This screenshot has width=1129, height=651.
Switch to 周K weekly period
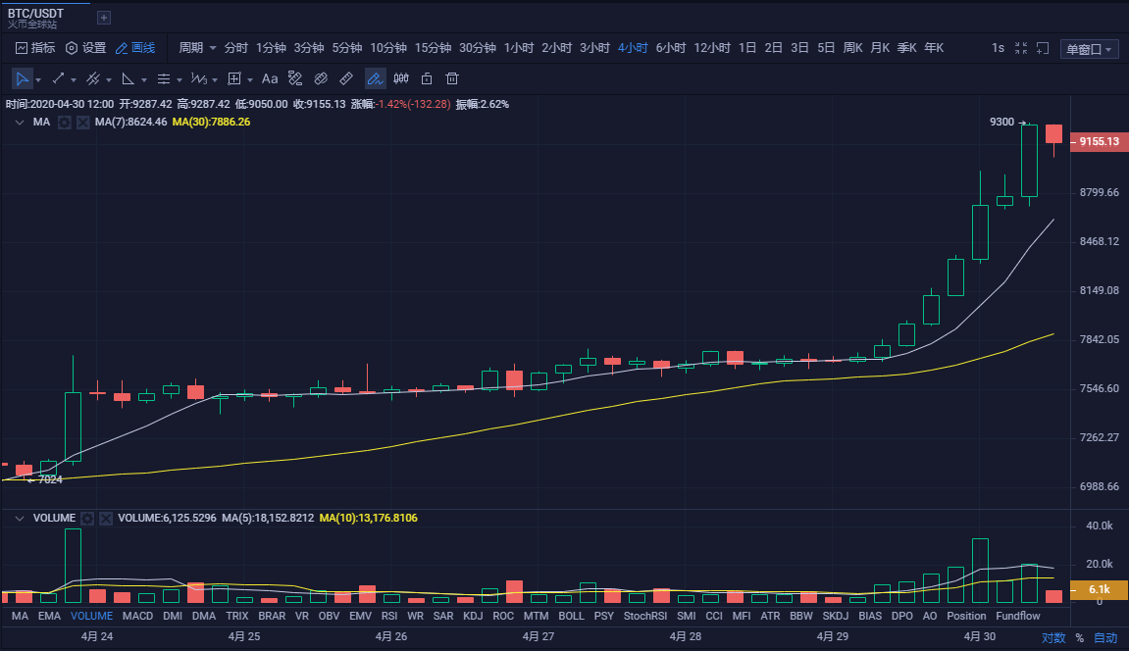[852, 47]
